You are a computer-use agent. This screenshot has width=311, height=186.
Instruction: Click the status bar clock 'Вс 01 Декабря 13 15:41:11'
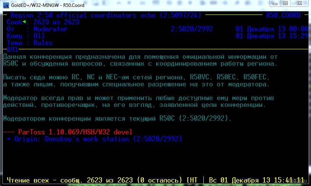tap(256, 180)
